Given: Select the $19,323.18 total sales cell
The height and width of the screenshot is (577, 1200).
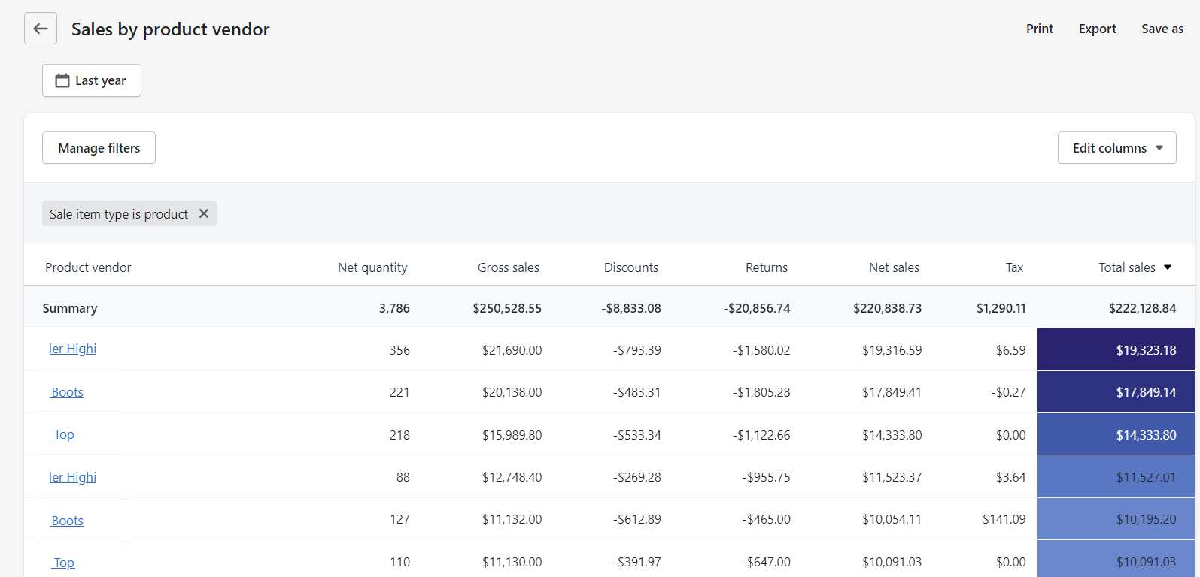Looking at the screenshot, I should coord(1116,349).
